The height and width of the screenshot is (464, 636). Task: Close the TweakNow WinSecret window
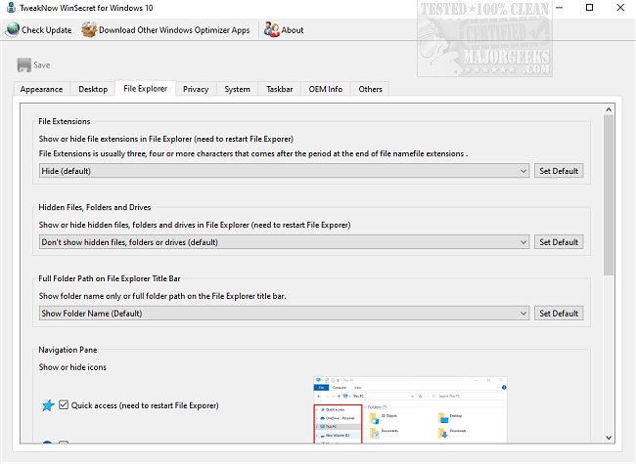[x=620, y=7]
